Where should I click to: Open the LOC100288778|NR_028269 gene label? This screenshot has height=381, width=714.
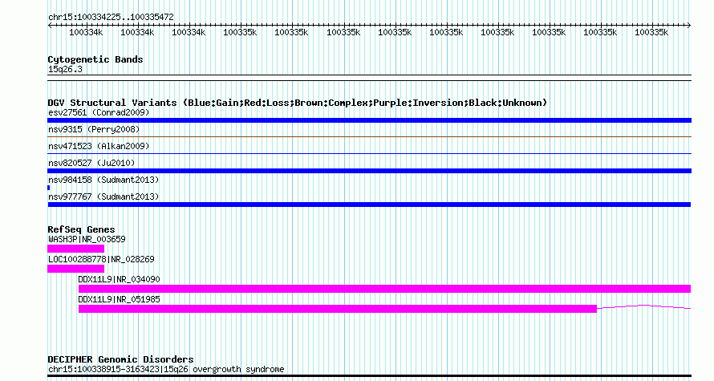tap(101, 259)
